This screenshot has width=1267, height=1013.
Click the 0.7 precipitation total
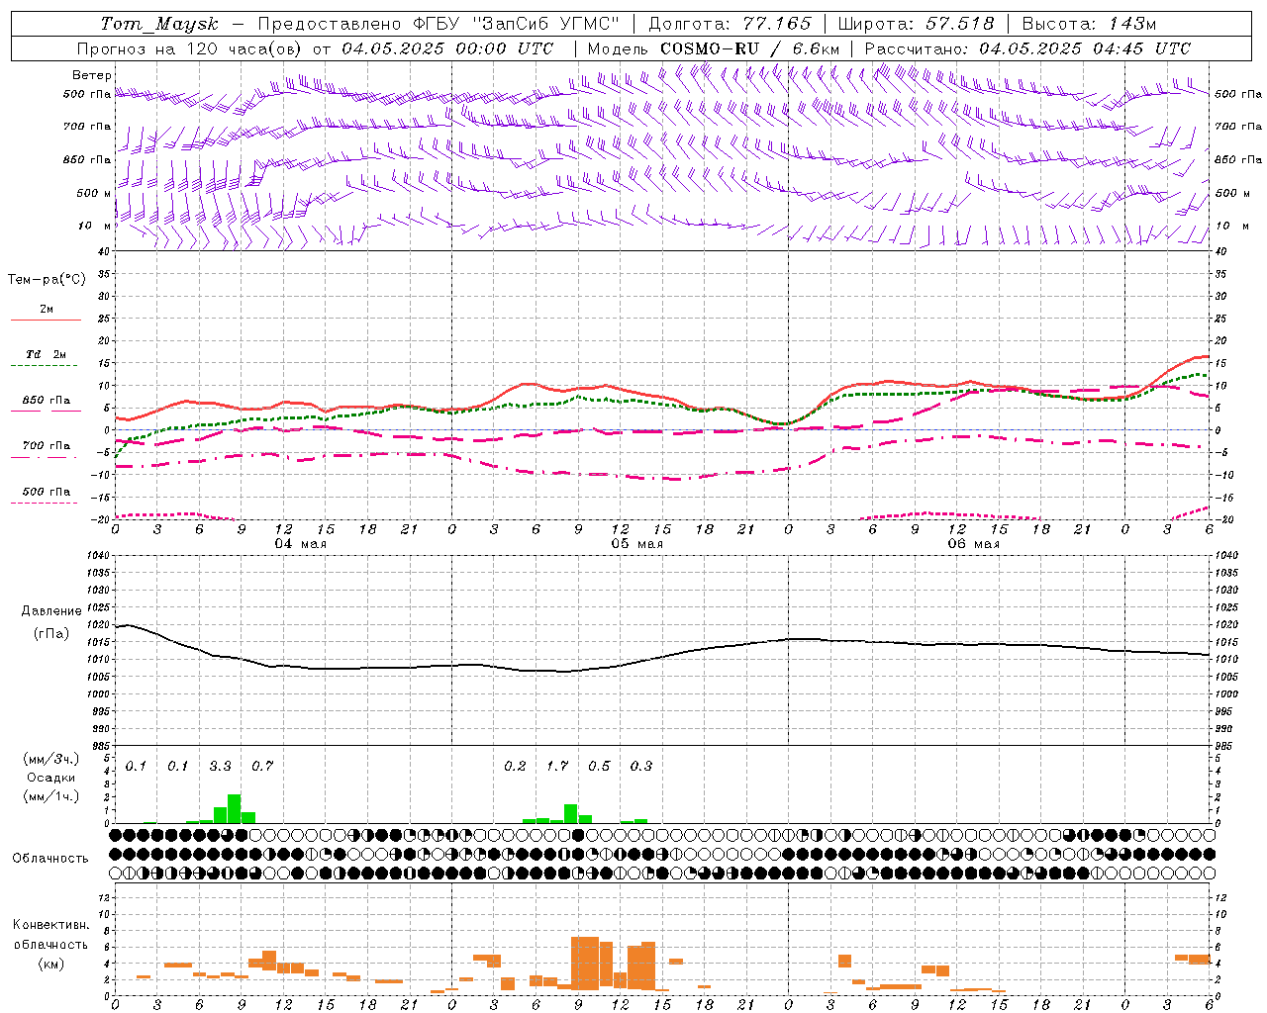coord(262,766)
